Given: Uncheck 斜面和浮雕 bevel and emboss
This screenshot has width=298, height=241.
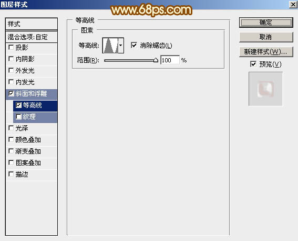Looking at the screenshot, I should (11, 94).
